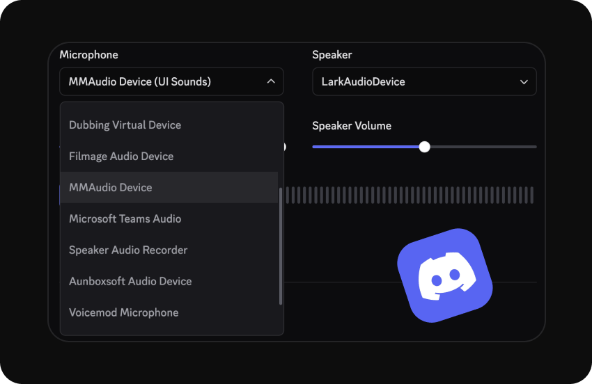Click the Microphone label

click(x=88, y=55)
